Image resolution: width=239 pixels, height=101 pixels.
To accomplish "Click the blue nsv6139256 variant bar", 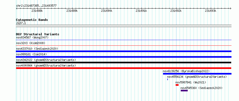I will 197,74.
